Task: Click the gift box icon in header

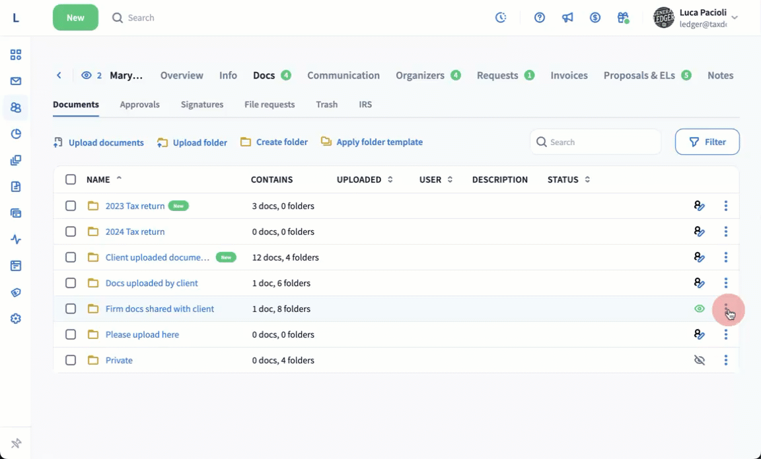Action: [x=623, y=18]
